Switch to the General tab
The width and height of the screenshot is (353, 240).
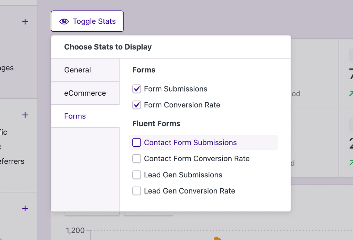(x=77, y=70)
